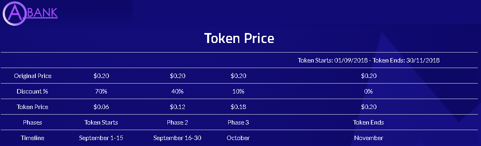Click the $0.06 token price value

coord(101,107)
